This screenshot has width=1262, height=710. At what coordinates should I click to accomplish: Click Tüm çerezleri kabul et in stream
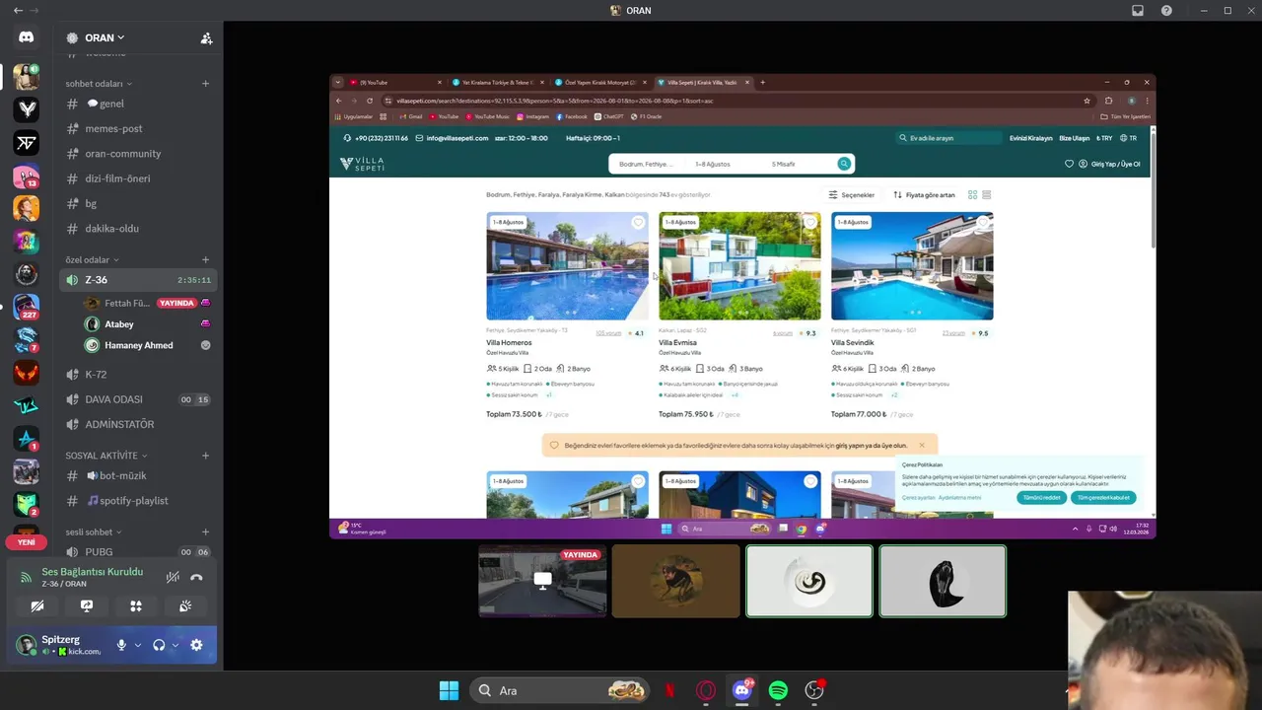(1103, 498)
